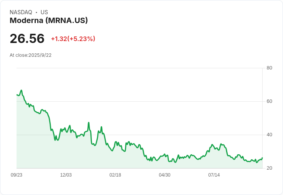Click the NASDAQ exchange label
The image size is (283, 195).
(x=21, y=12)
